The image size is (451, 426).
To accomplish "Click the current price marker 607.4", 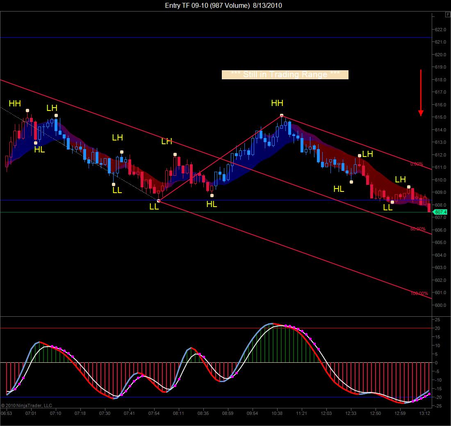I will point(440,212).
